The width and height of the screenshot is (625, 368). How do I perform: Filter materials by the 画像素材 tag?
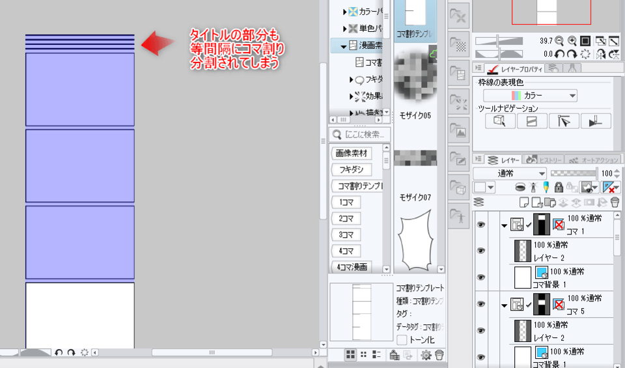point(351,153)
